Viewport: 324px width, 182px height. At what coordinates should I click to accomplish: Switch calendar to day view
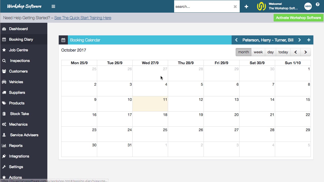[x=271, y=52]
